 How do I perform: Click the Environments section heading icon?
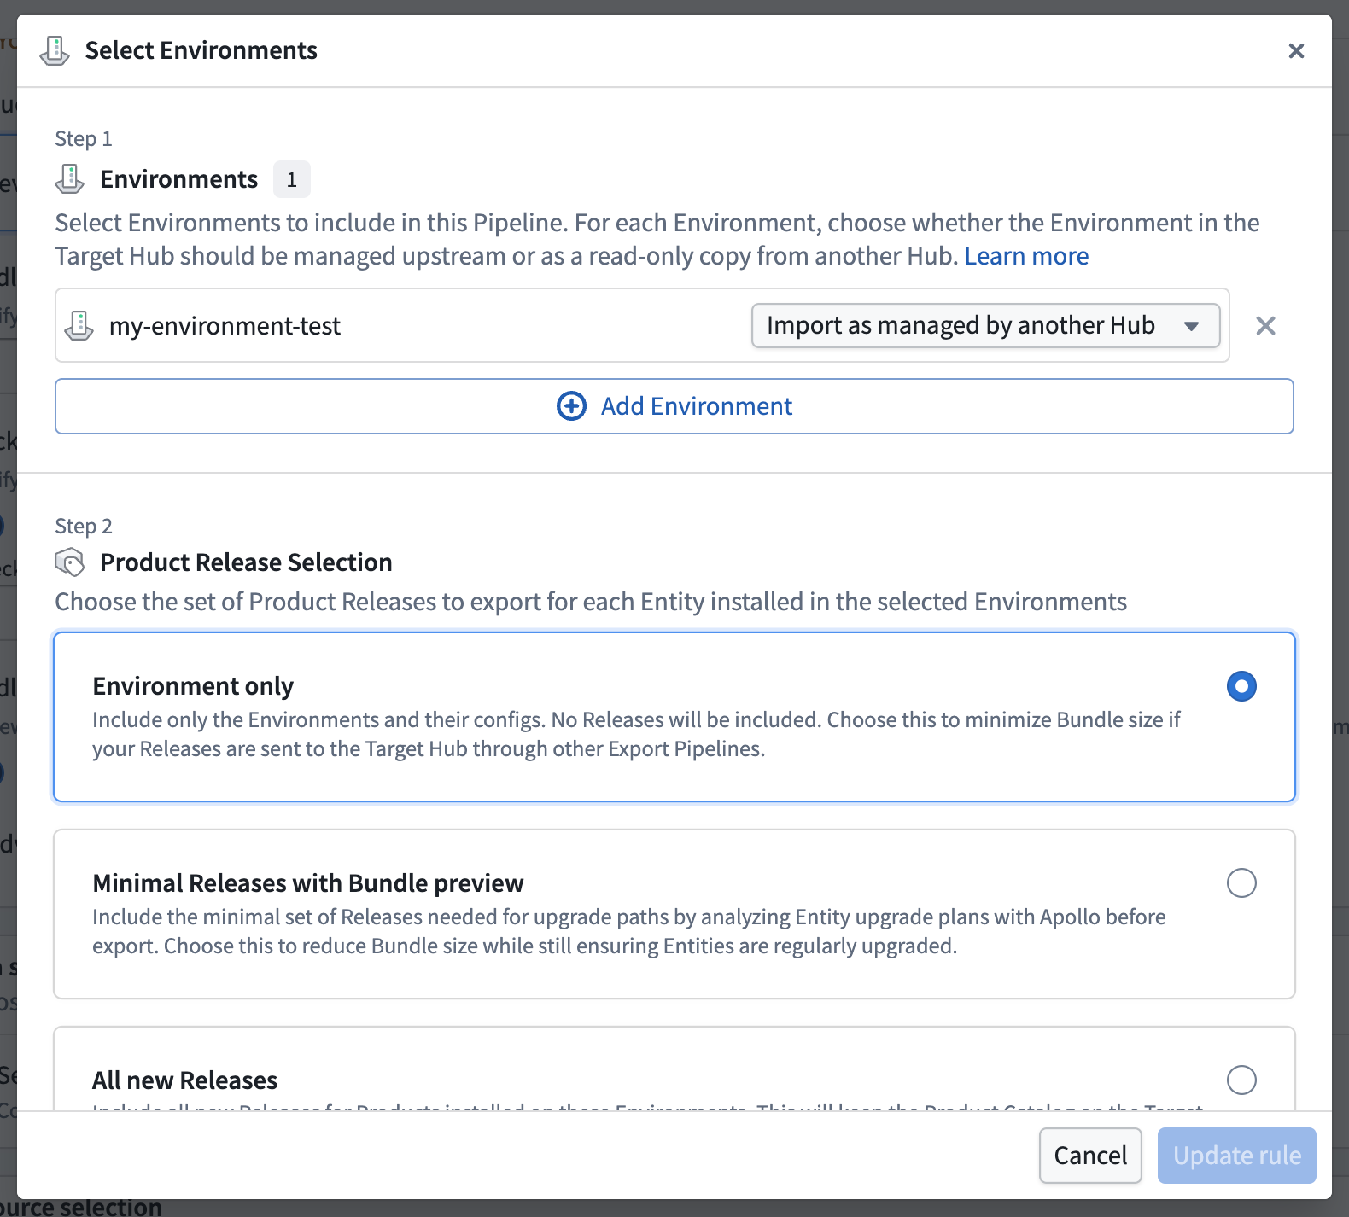click(x=70, y=179)
